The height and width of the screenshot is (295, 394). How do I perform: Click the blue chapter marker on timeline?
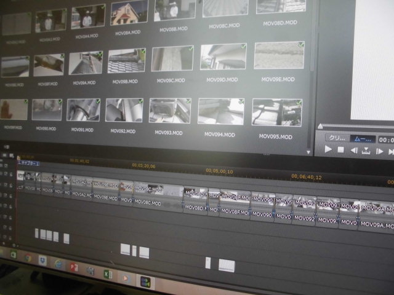point(28,163)
